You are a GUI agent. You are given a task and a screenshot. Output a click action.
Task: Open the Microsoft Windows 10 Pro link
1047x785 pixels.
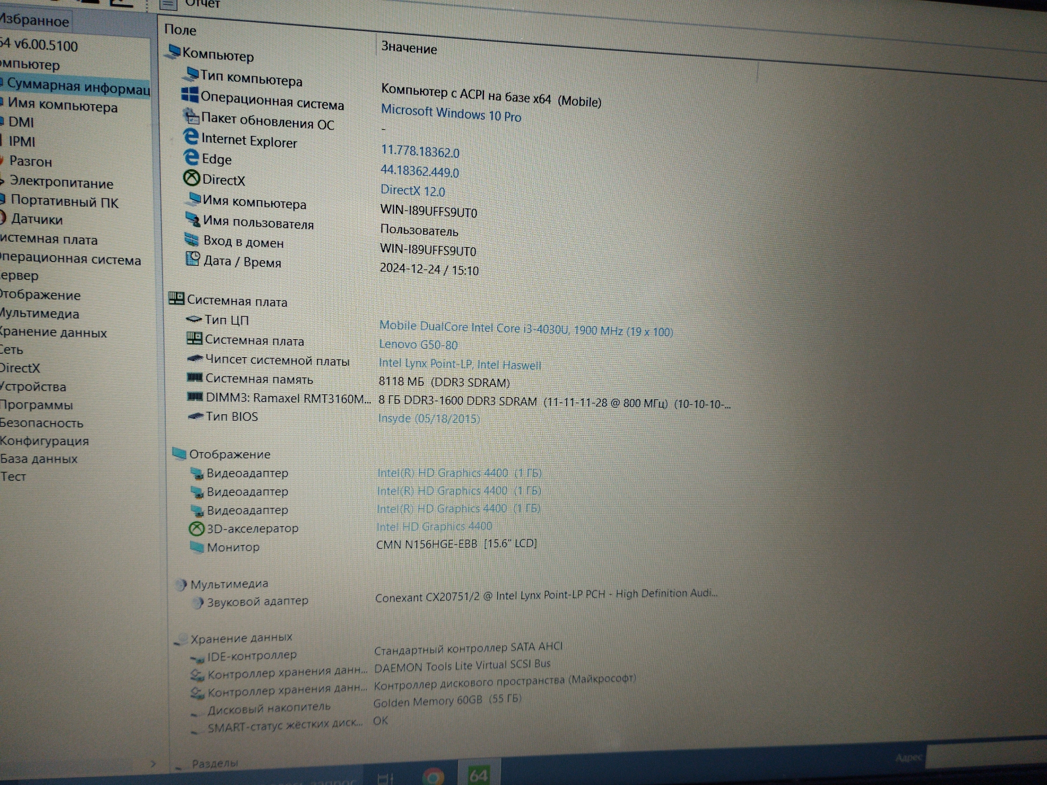pos(451,113)
